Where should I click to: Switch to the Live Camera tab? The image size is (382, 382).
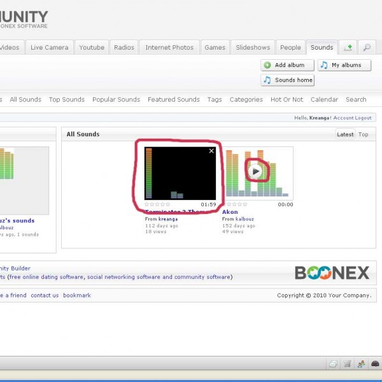click(x=50, y=47)
